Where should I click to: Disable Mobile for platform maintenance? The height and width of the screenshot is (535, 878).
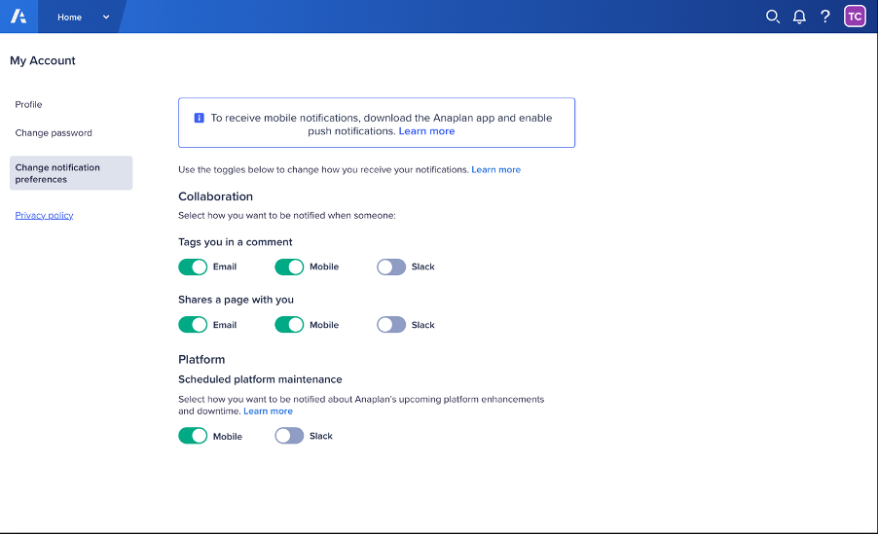[x=193, y=436]
